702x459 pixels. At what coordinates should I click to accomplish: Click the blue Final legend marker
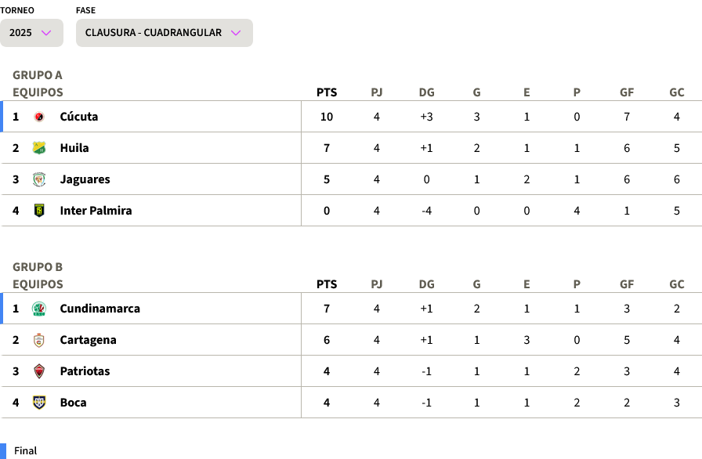click(x=3, y=450)
